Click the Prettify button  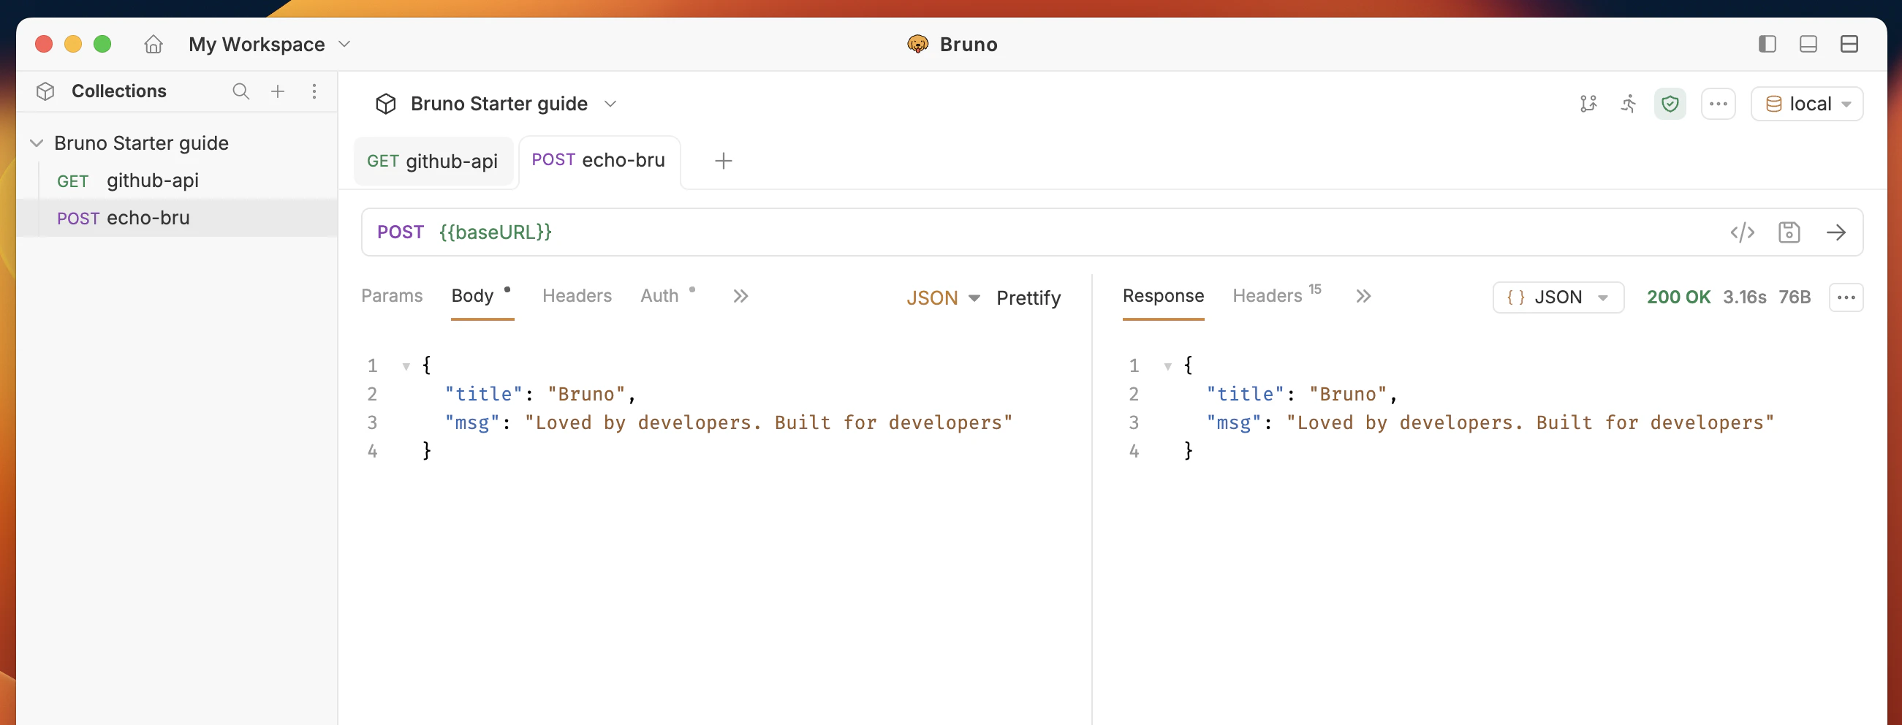pos(1028,298)
